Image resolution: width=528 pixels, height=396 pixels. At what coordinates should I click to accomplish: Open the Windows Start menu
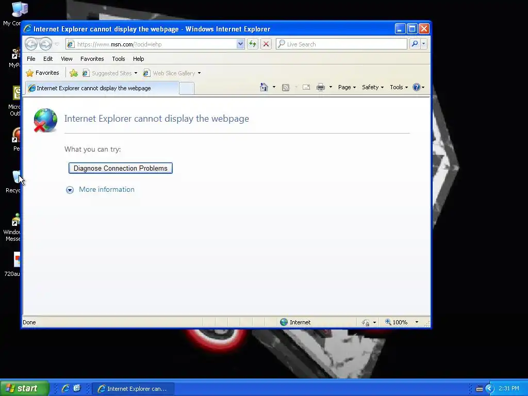click(24, 388)
